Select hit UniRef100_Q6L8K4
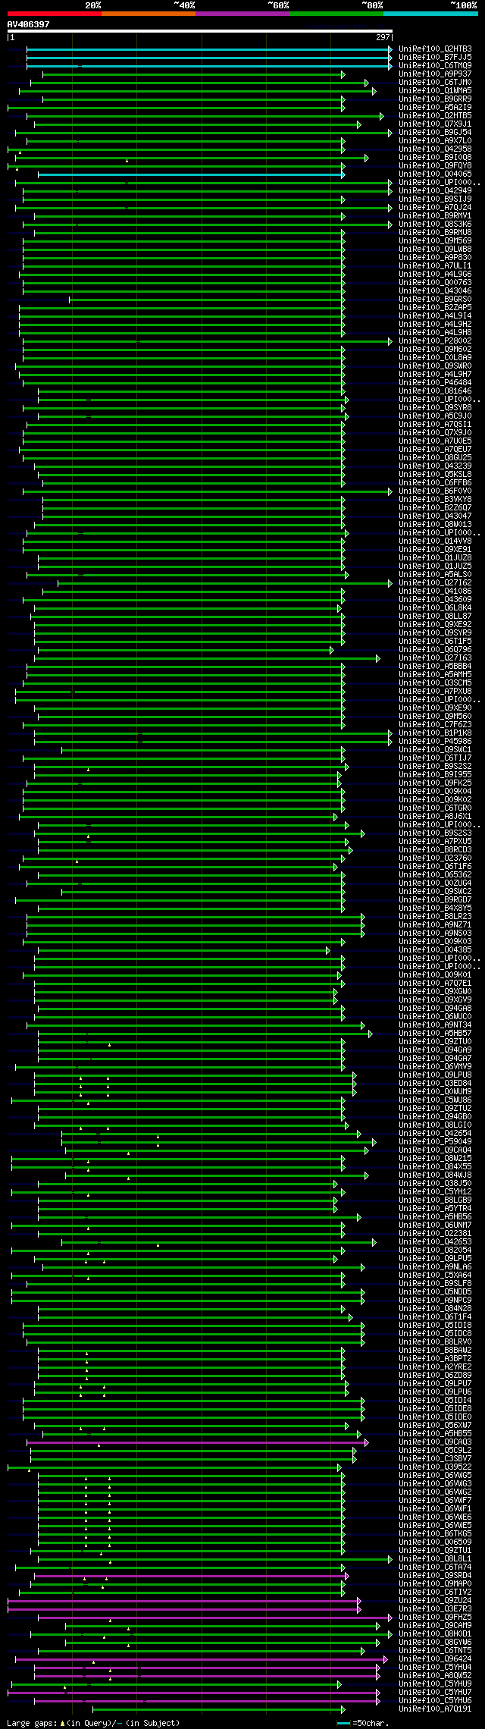This screenshot has height=1729, width=485. pyautogui.click(x=435, y=608)
